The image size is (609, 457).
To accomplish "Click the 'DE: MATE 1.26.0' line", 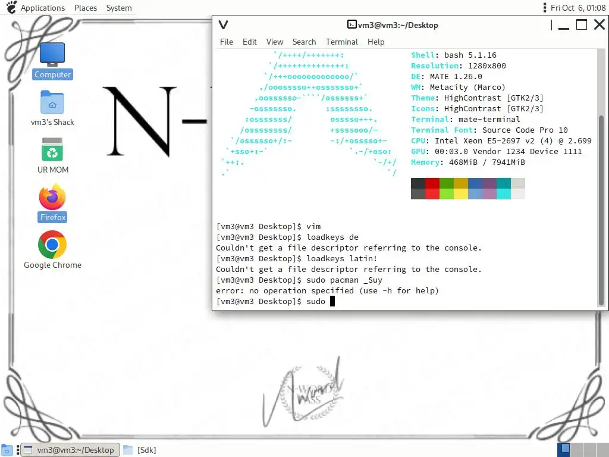I will tap(447, 77).
